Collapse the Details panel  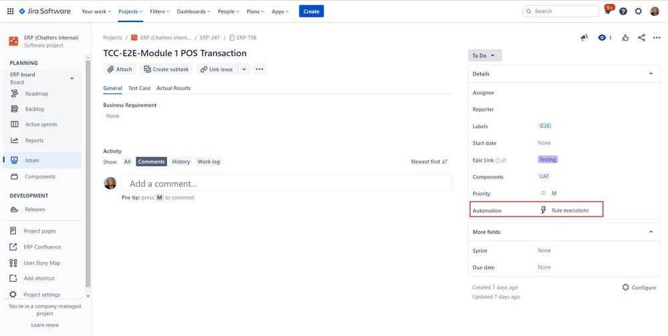(x=651, y=73)
